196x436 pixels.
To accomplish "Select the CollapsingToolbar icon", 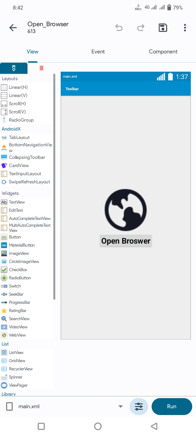I will click(4, 157).
